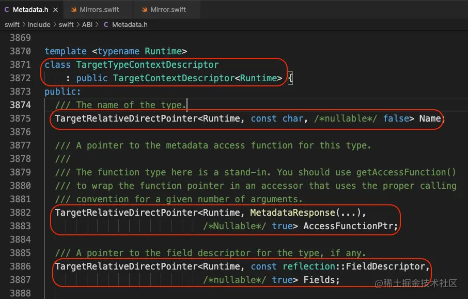The width and height of the screenshot is (468, 299).
Task: Expand breadcrumb chevron after ABI
Action: click(97, 24)
